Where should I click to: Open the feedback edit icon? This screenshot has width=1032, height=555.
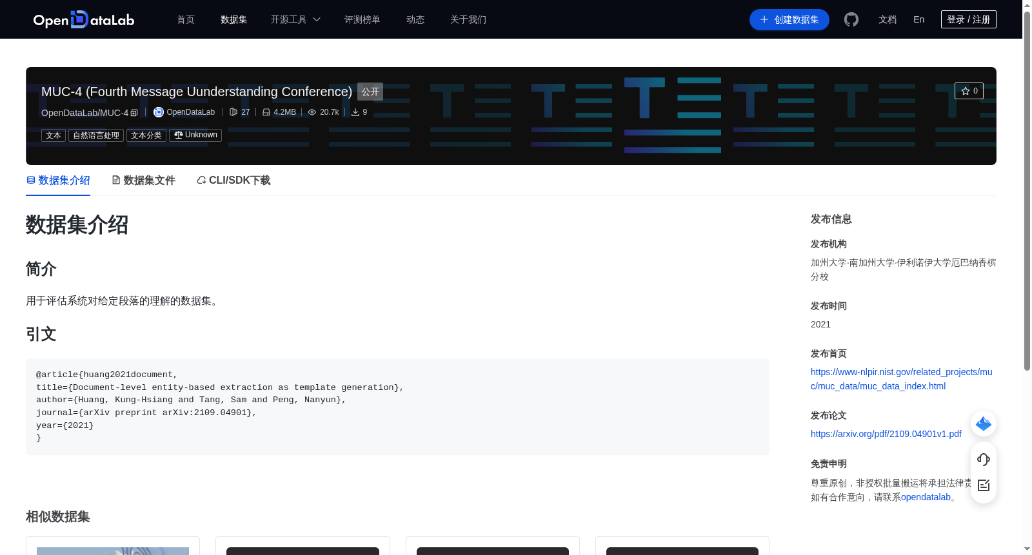(x=984, y=485)
